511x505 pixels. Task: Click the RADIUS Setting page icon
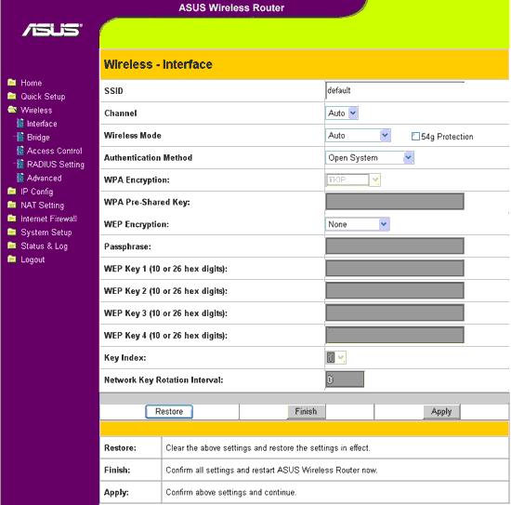click(x=20, y=164)
